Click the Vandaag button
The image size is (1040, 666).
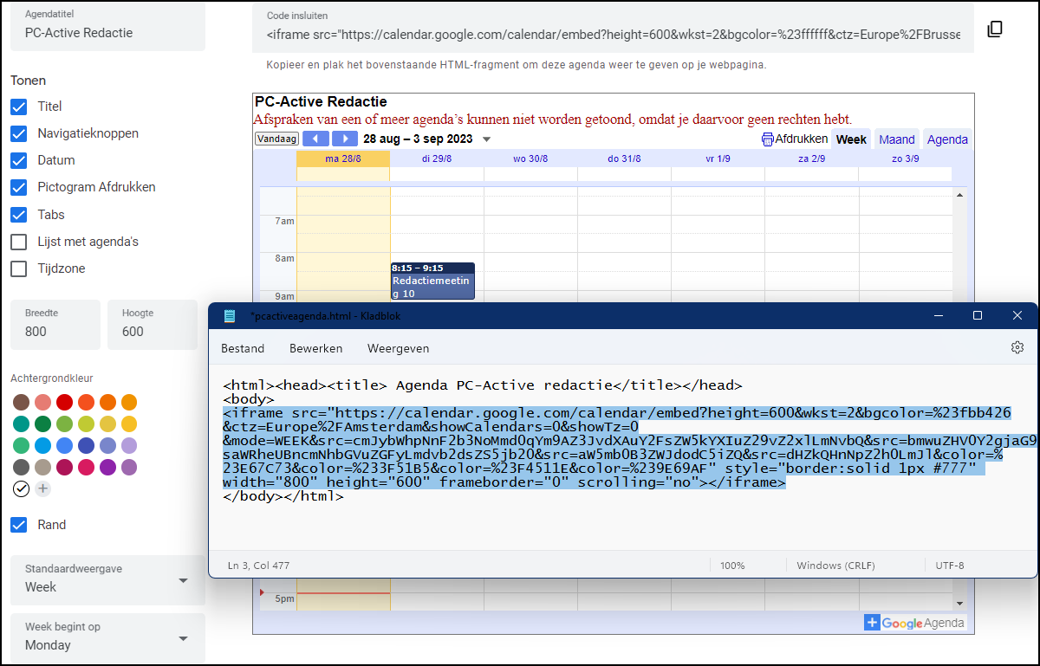(277, 139)
